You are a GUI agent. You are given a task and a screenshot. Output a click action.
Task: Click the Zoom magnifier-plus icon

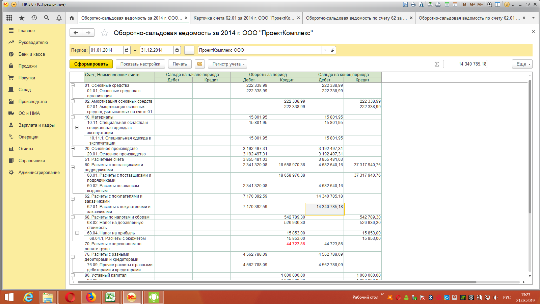(490, 4)
